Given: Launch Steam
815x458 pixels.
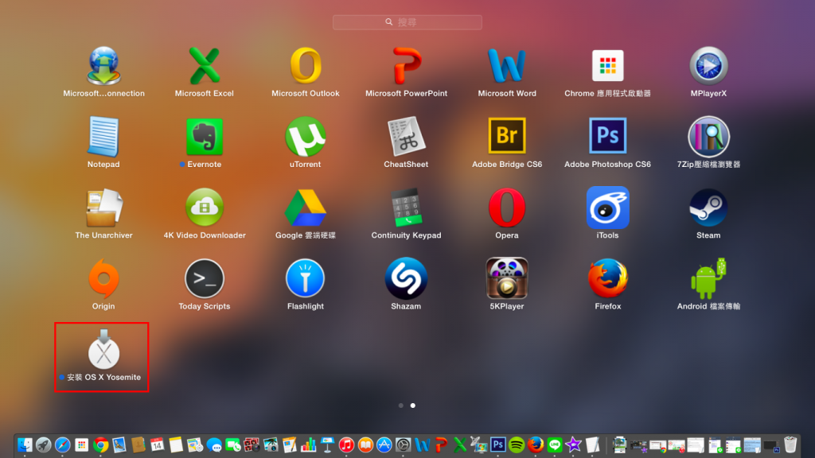Looking at the screenshot, I should pyautogui.click(x=708, y=208).
